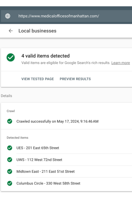The height and width of the screenshot is (199, 132).
Task: Click the large green valid items checkmark
Action: click(11, 57)
